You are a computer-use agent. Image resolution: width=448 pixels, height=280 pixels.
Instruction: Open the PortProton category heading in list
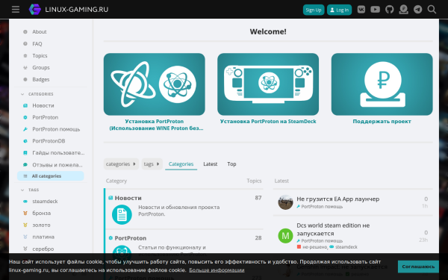tap(130, 238)
